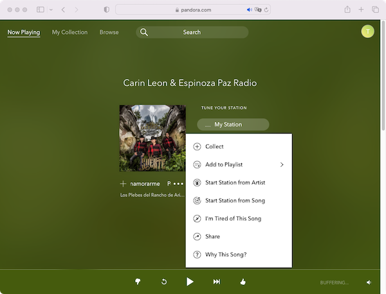This screenshot has width=386, height=294.
Task: Select Why This Song? entry
Action: point(239,254)
